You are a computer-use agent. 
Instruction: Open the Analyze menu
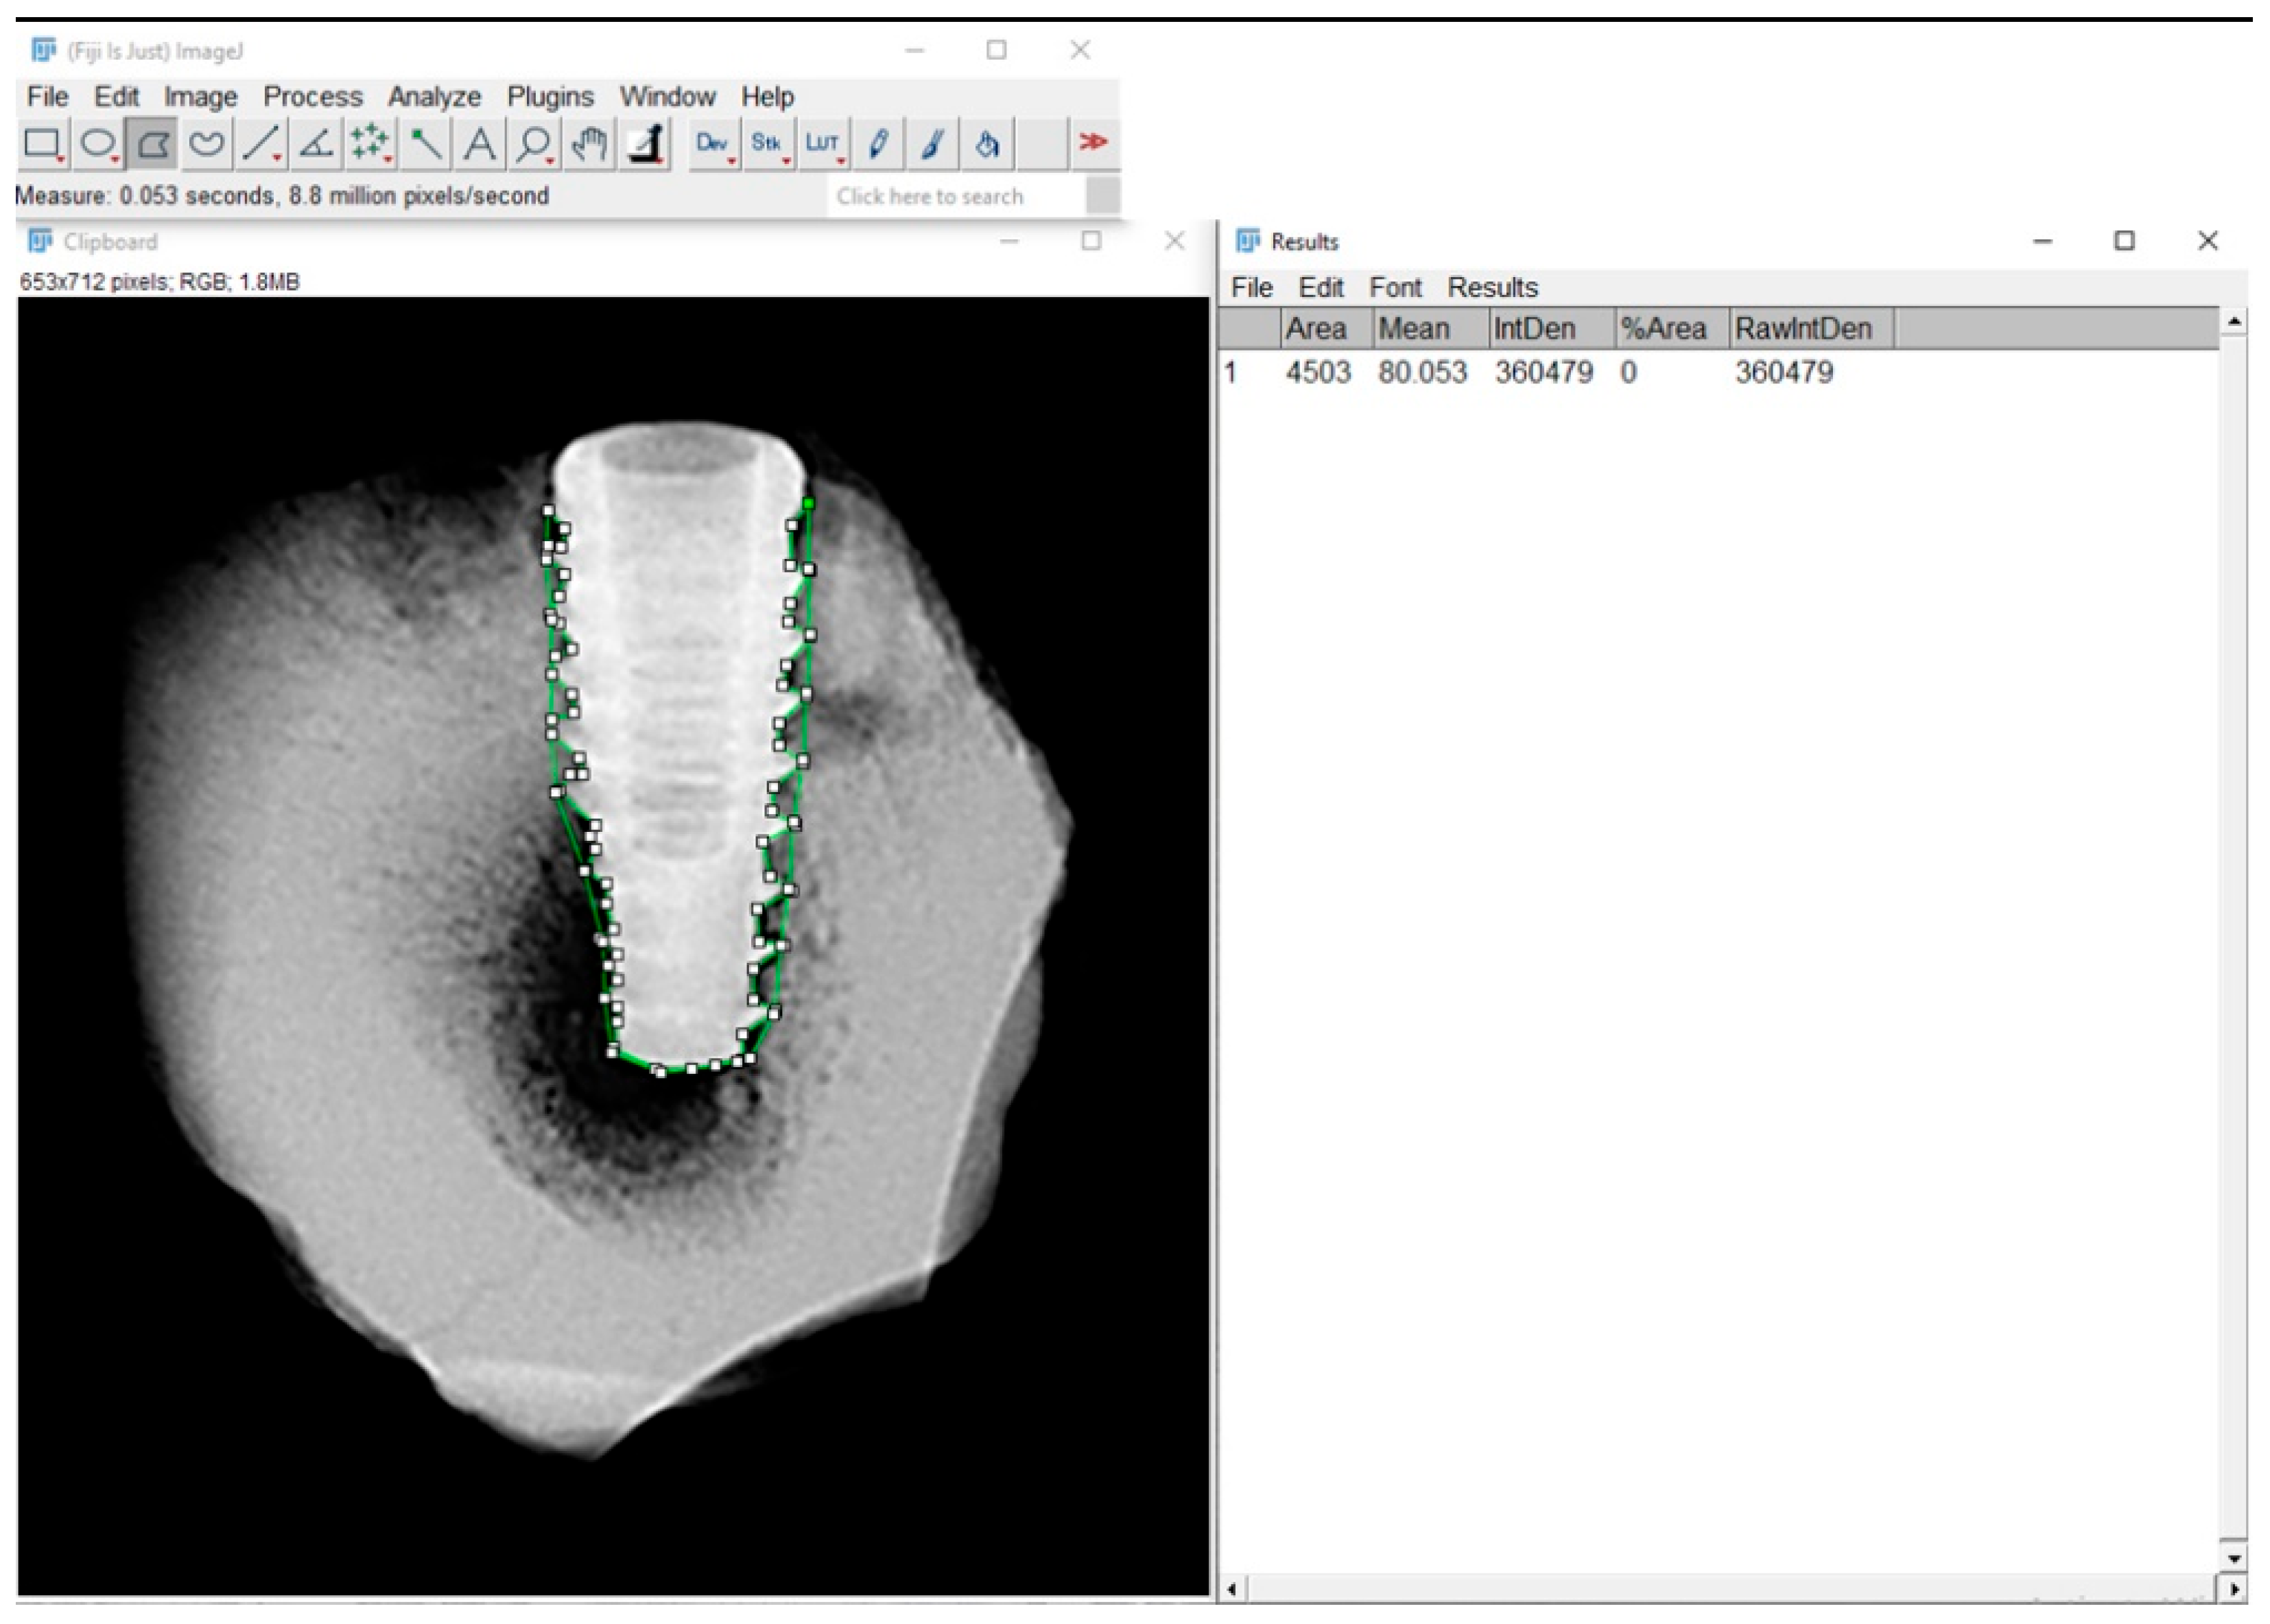(x=434, y=97)
